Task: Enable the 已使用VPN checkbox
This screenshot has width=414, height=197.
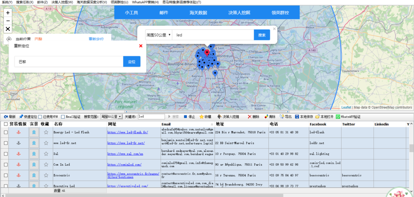Action: [x=40, y=117]
